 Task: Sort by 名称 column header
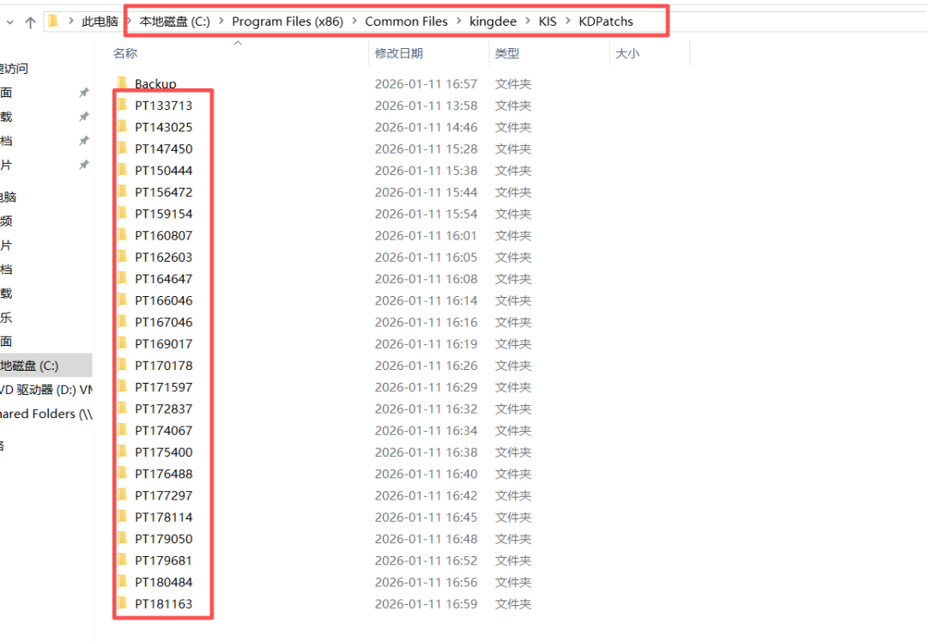pos(125,53)
